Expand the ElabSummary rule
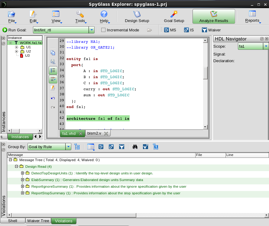Screen dimensions: 269x226 click(x=22, y=180)
